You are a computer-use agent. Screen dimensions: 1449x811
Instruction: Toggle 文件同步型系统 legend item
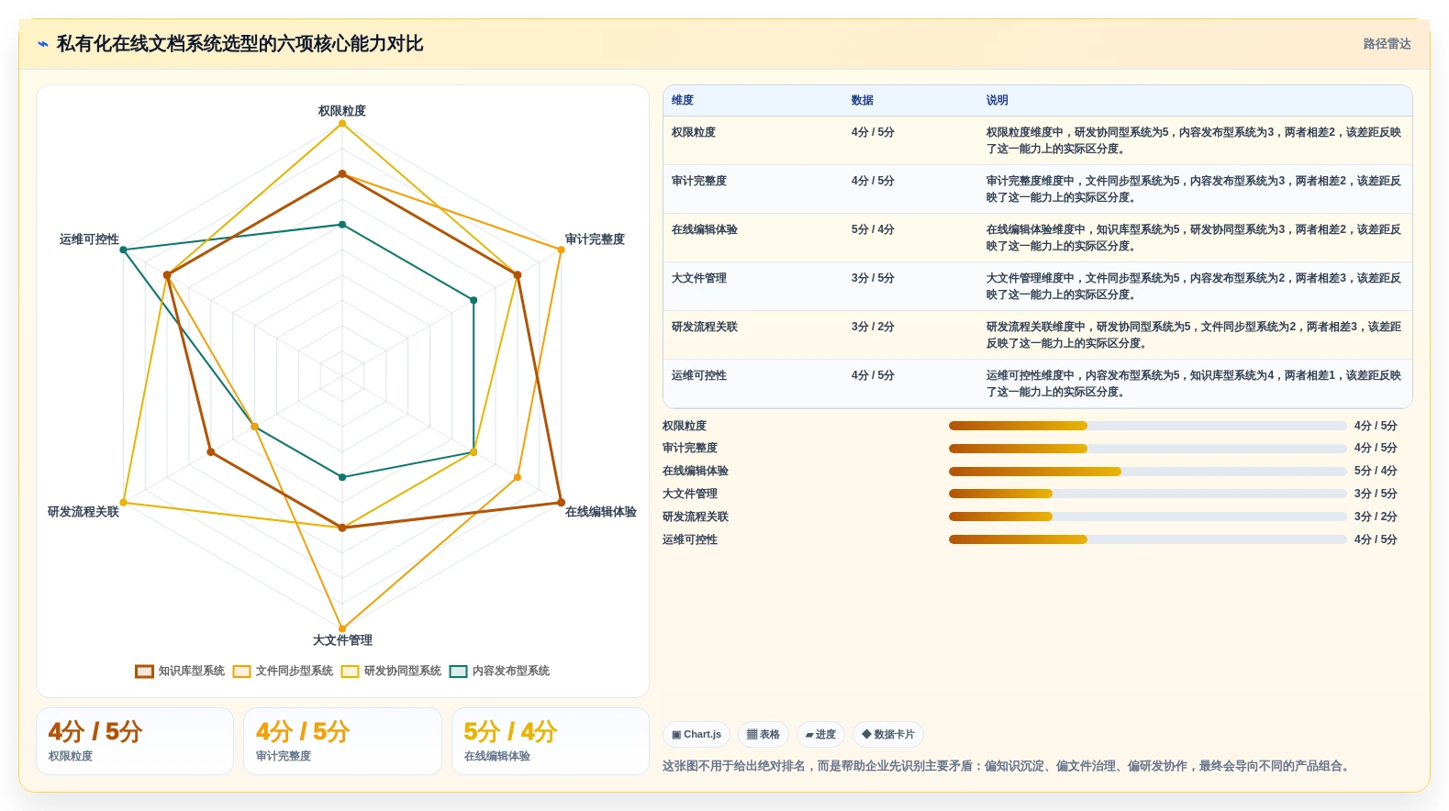(283, 671)
